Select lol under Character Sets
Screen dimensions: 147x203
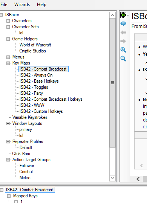point(21,33)
